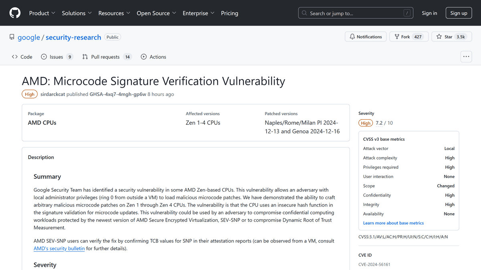Open the Resources dropdown
The height and width of the screenshot is (270, 481).
pyautogui.click(x=114, y=13)
